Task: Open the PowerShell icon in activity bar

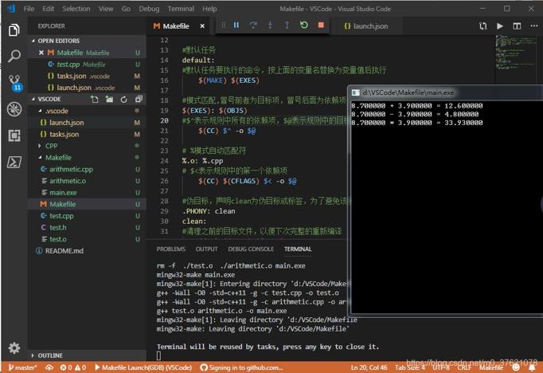Action: coord(14,162)
